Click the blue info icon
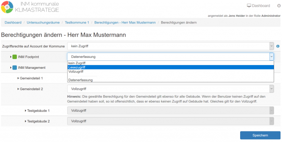This screenshot has width=282, height=142. (278, 46)
